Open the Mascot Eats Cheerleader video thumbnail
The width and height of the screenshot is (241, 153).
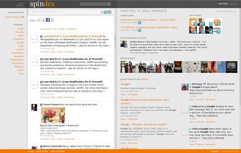[x=53, y=115]
